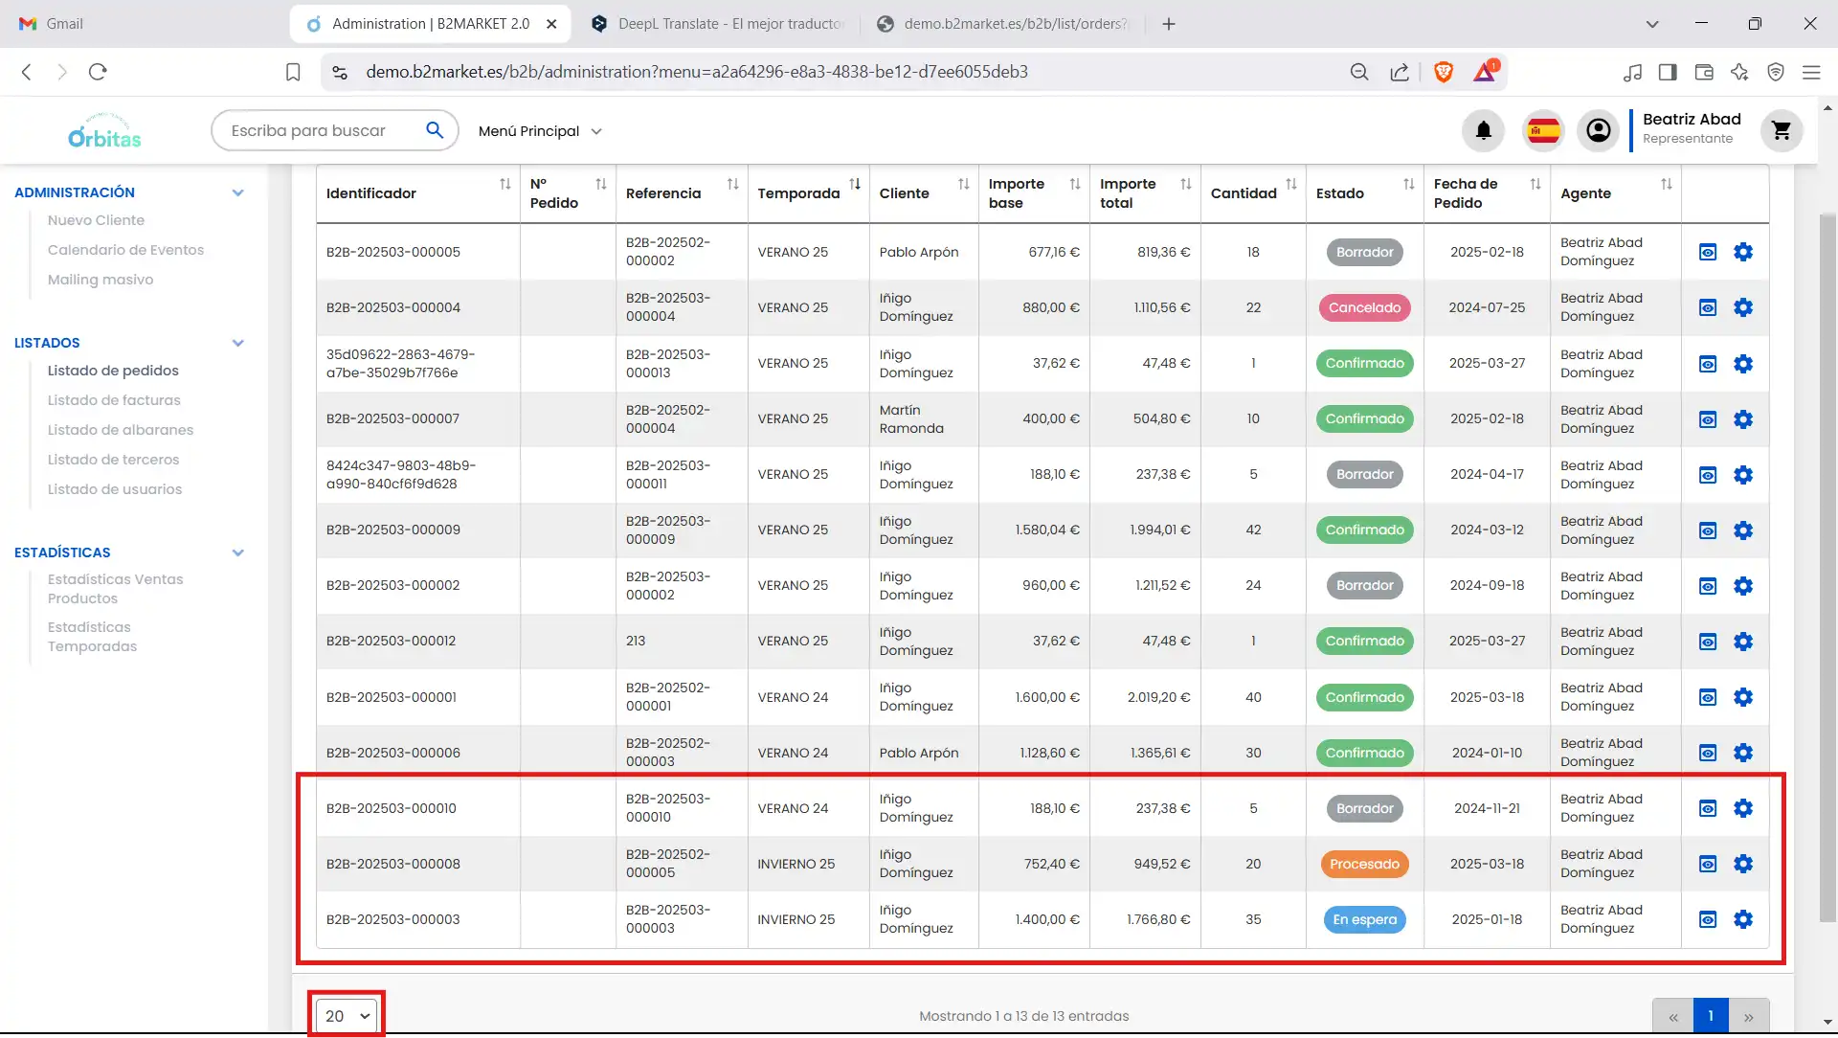This screenshot has width=1838, height=1038.
Task: Click the search magnifier icon
Action: (435, 130)
